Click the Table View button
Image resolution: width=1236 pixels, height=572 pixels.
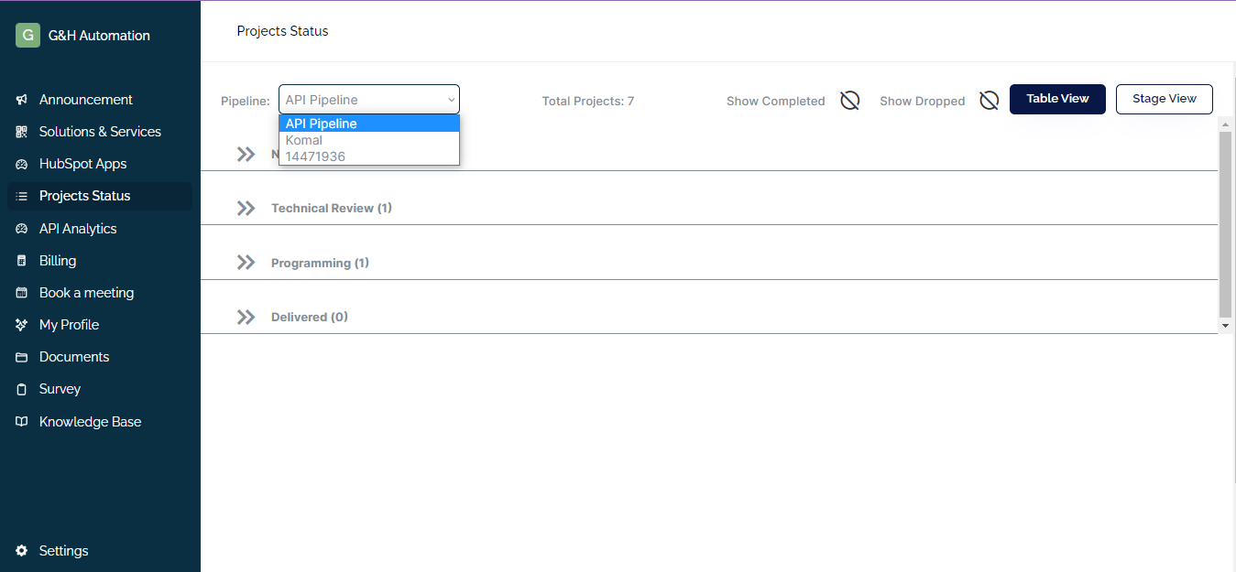pos(1057,99)
